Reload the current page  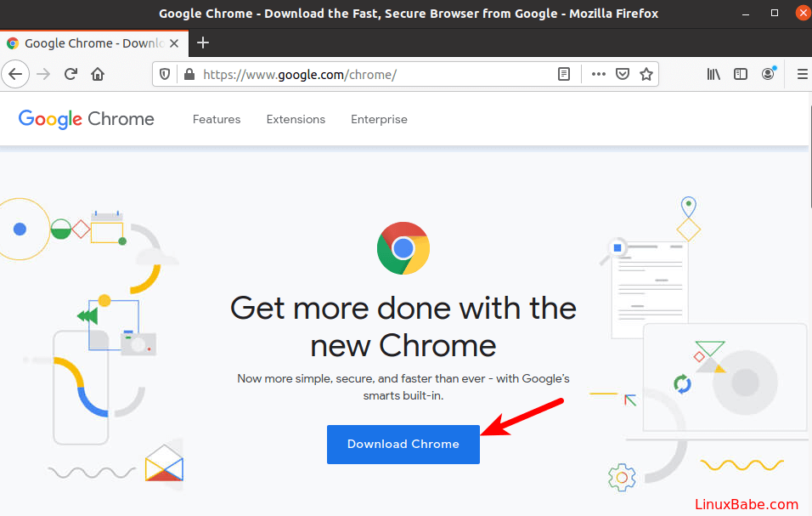click(x=70, y=74)
